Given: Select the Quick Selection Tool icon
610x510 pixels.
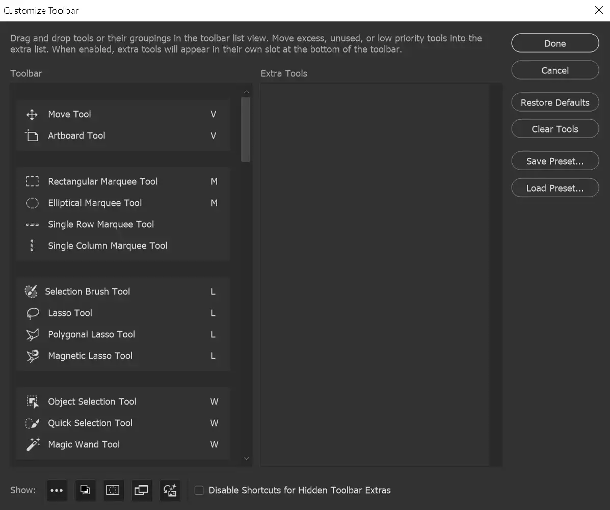Looking at the screenshot, I should (x=32, y=423).
